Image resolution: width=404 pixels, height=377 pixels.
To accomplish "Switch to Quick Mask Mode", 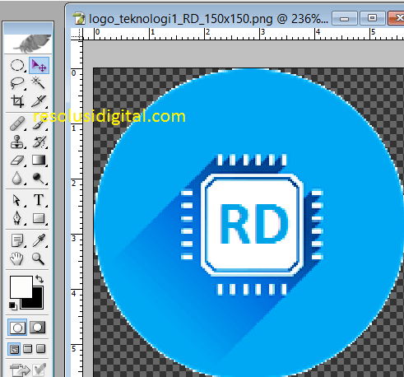I will (37, 328).
